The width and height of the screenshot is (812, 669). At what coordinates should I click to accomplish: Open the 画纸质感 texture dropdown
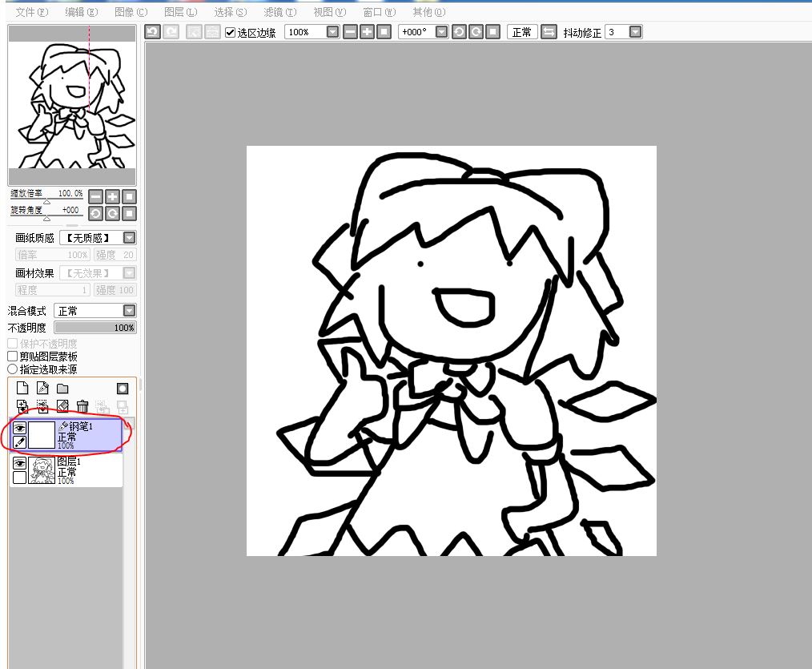tap(129, 238)
